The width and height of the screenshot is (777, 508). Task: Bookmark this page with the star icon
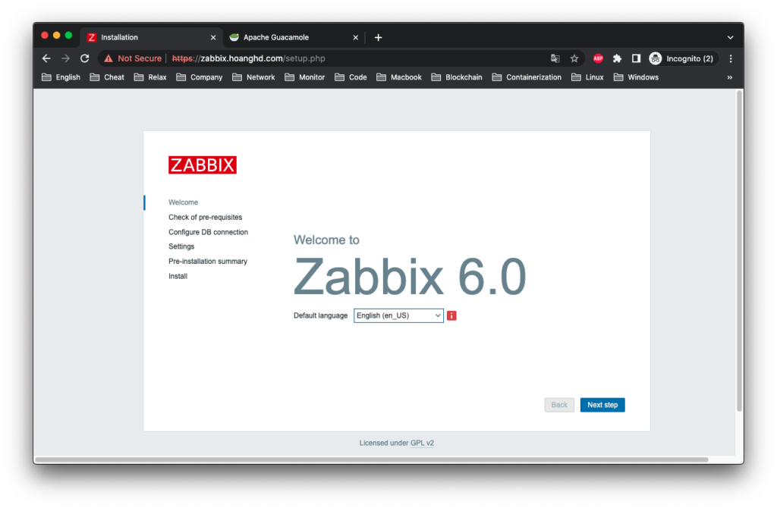(574, 58)
